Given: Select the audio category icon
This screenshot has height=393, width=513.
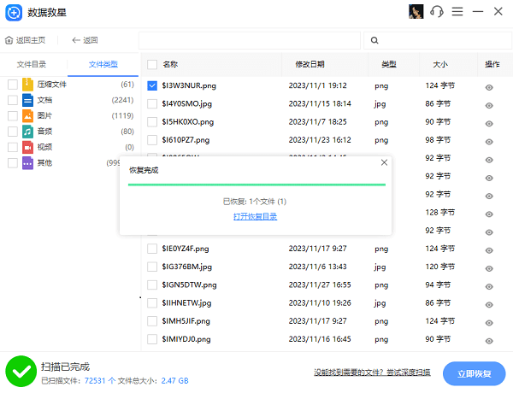Looking at the screenshot, I should coord(27,132).
